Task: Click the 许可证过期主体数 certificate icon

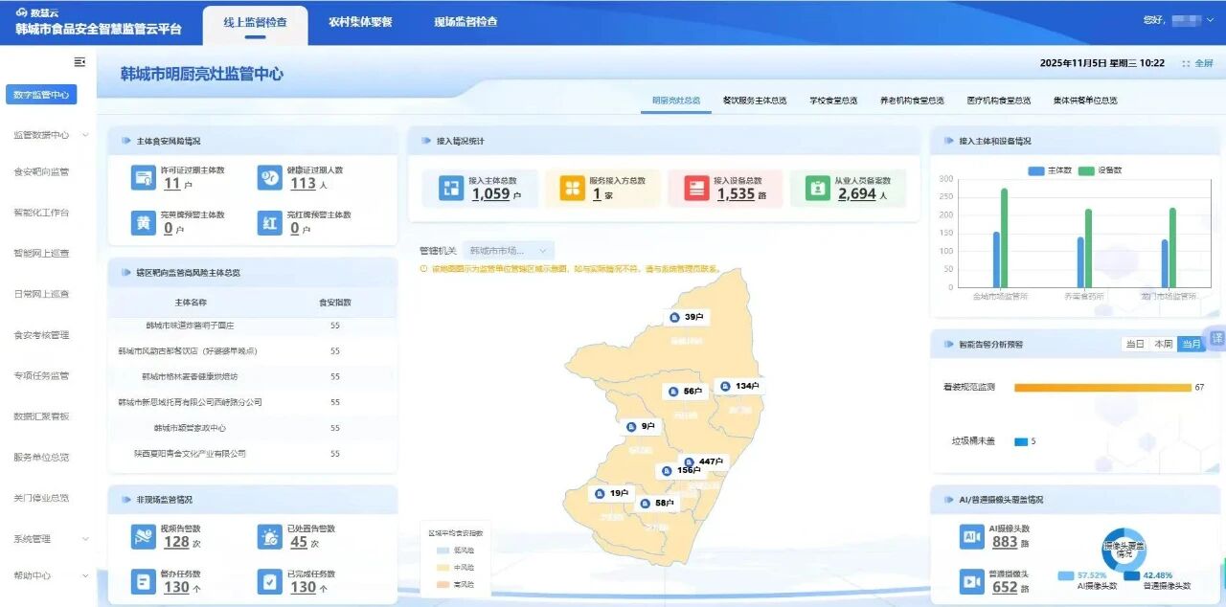Action: pos(144,177)
